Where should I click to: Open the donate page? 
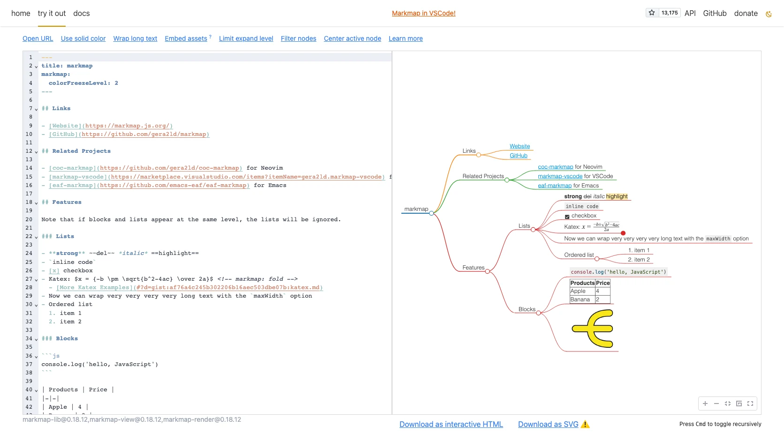[x=746, y=14]
